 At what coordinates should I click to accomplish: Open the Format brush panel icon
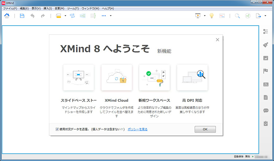pyautogui.click(x=266, y=45)
